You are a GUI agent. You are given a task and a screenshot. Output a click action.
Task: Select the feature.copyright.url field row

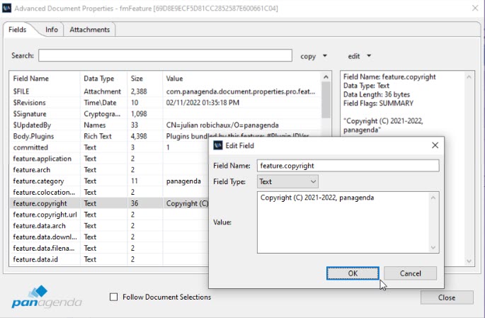click(110, 215)
